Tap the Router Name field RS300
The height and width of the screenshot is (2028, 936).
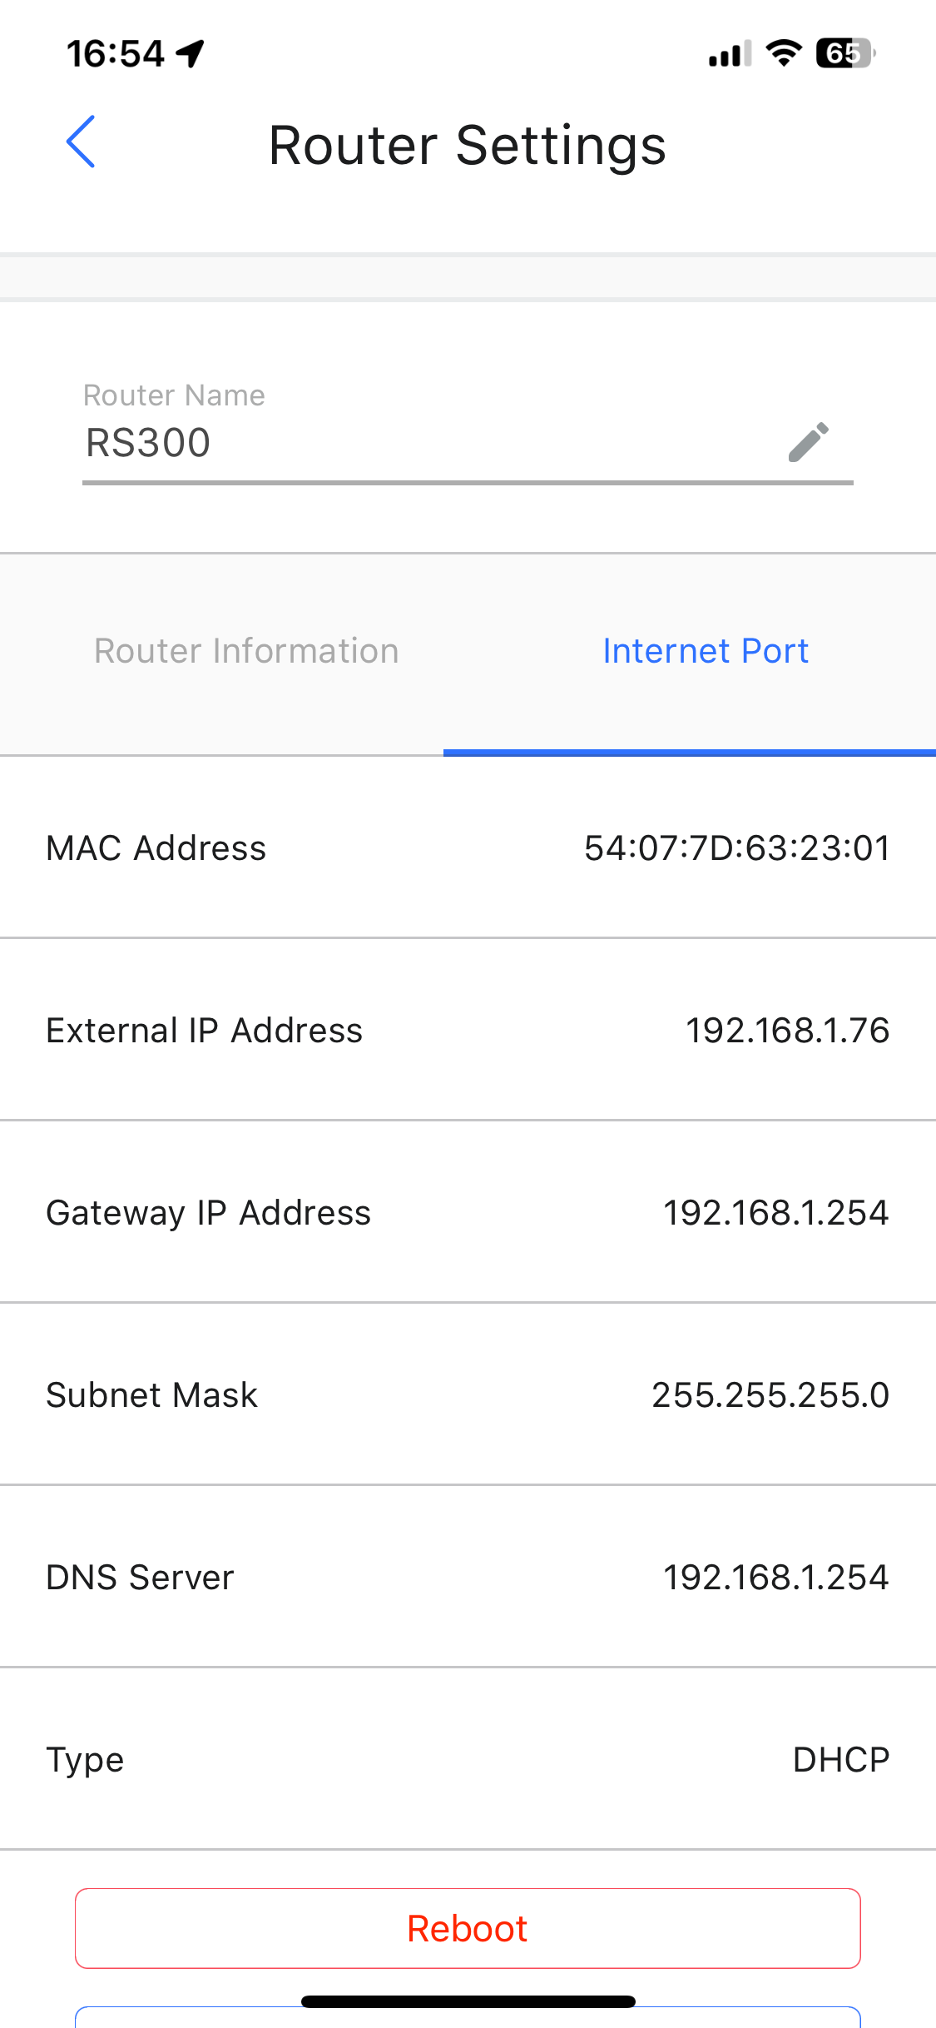click(416, 442)
